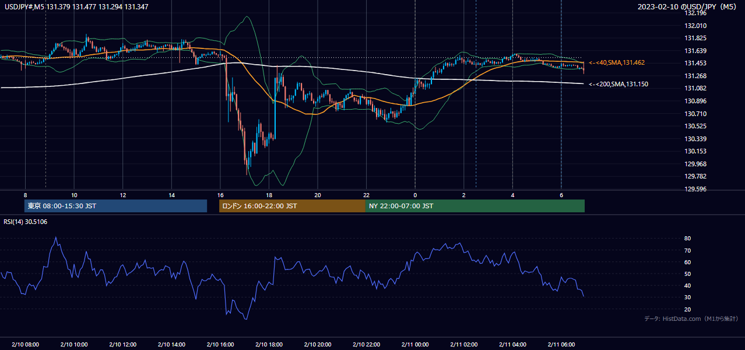Click the '<-<200,SMA,131.150' white label
This screenshot has height=350, width=745.
tap(619, 85)
